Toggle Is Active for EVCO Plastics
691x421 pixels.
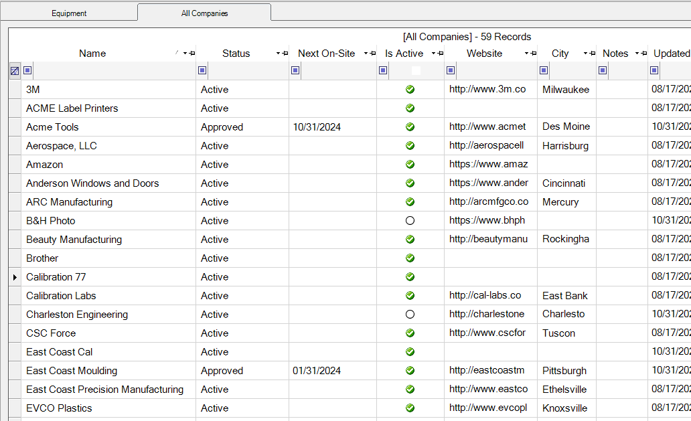tap(410, 408)
